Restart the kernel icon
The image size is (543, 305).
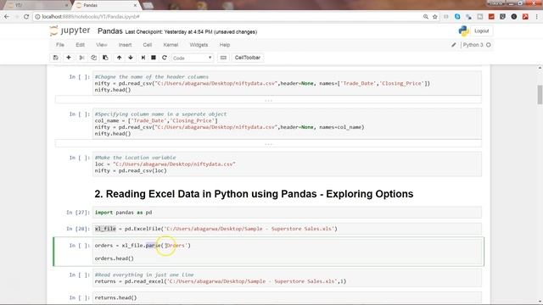[x=165, y=58]
